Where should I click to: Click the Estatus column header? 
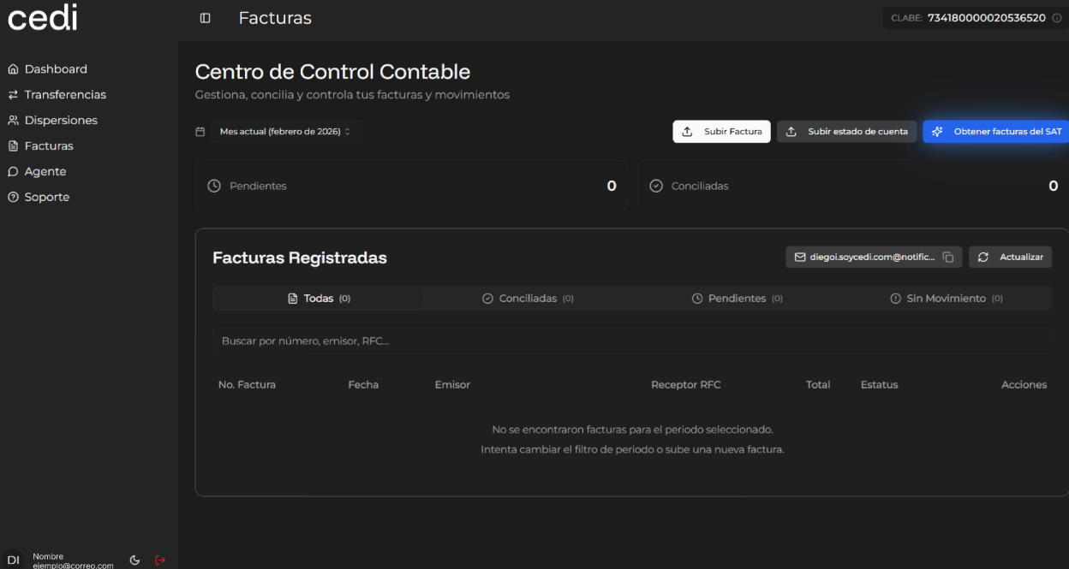(880, 385)
